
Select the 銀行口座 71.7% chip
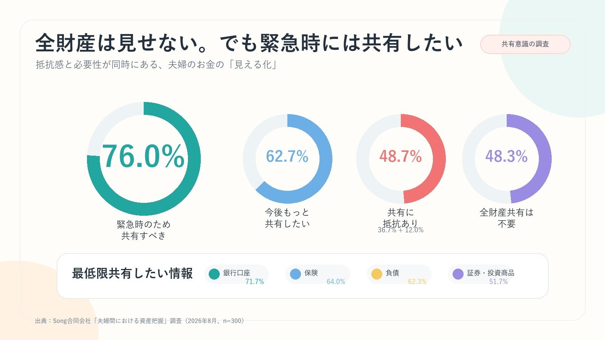click(236, 274)
